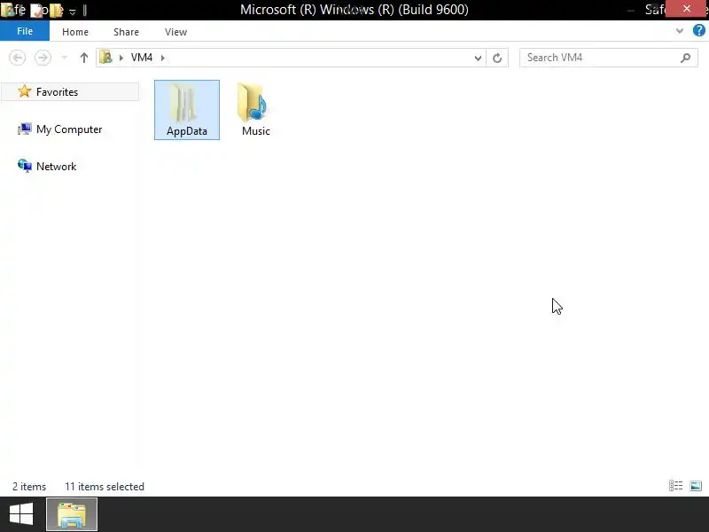This screenshot has width=709, height=532.
Task: Open Customize Quick Access Toolbar dropdown
Action: point(72,11)
